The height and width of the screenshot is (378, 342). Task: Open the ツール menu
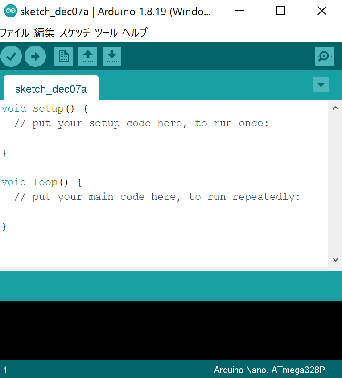(106, 33)
